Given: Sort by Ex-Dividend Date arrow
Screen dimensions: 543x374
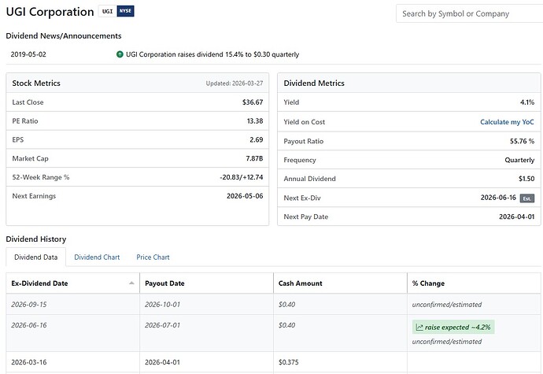Looking at the screenshot, I should point(131,283).
